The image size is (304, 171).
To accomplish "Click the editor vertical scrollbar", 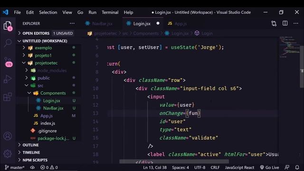I will pyautogui.click(x=302, y=66).
